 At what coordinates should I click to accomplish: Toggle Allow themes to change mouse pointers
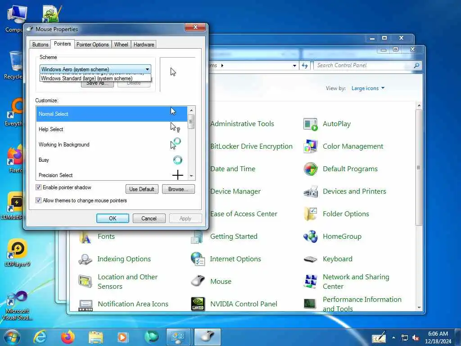(38, 200)
